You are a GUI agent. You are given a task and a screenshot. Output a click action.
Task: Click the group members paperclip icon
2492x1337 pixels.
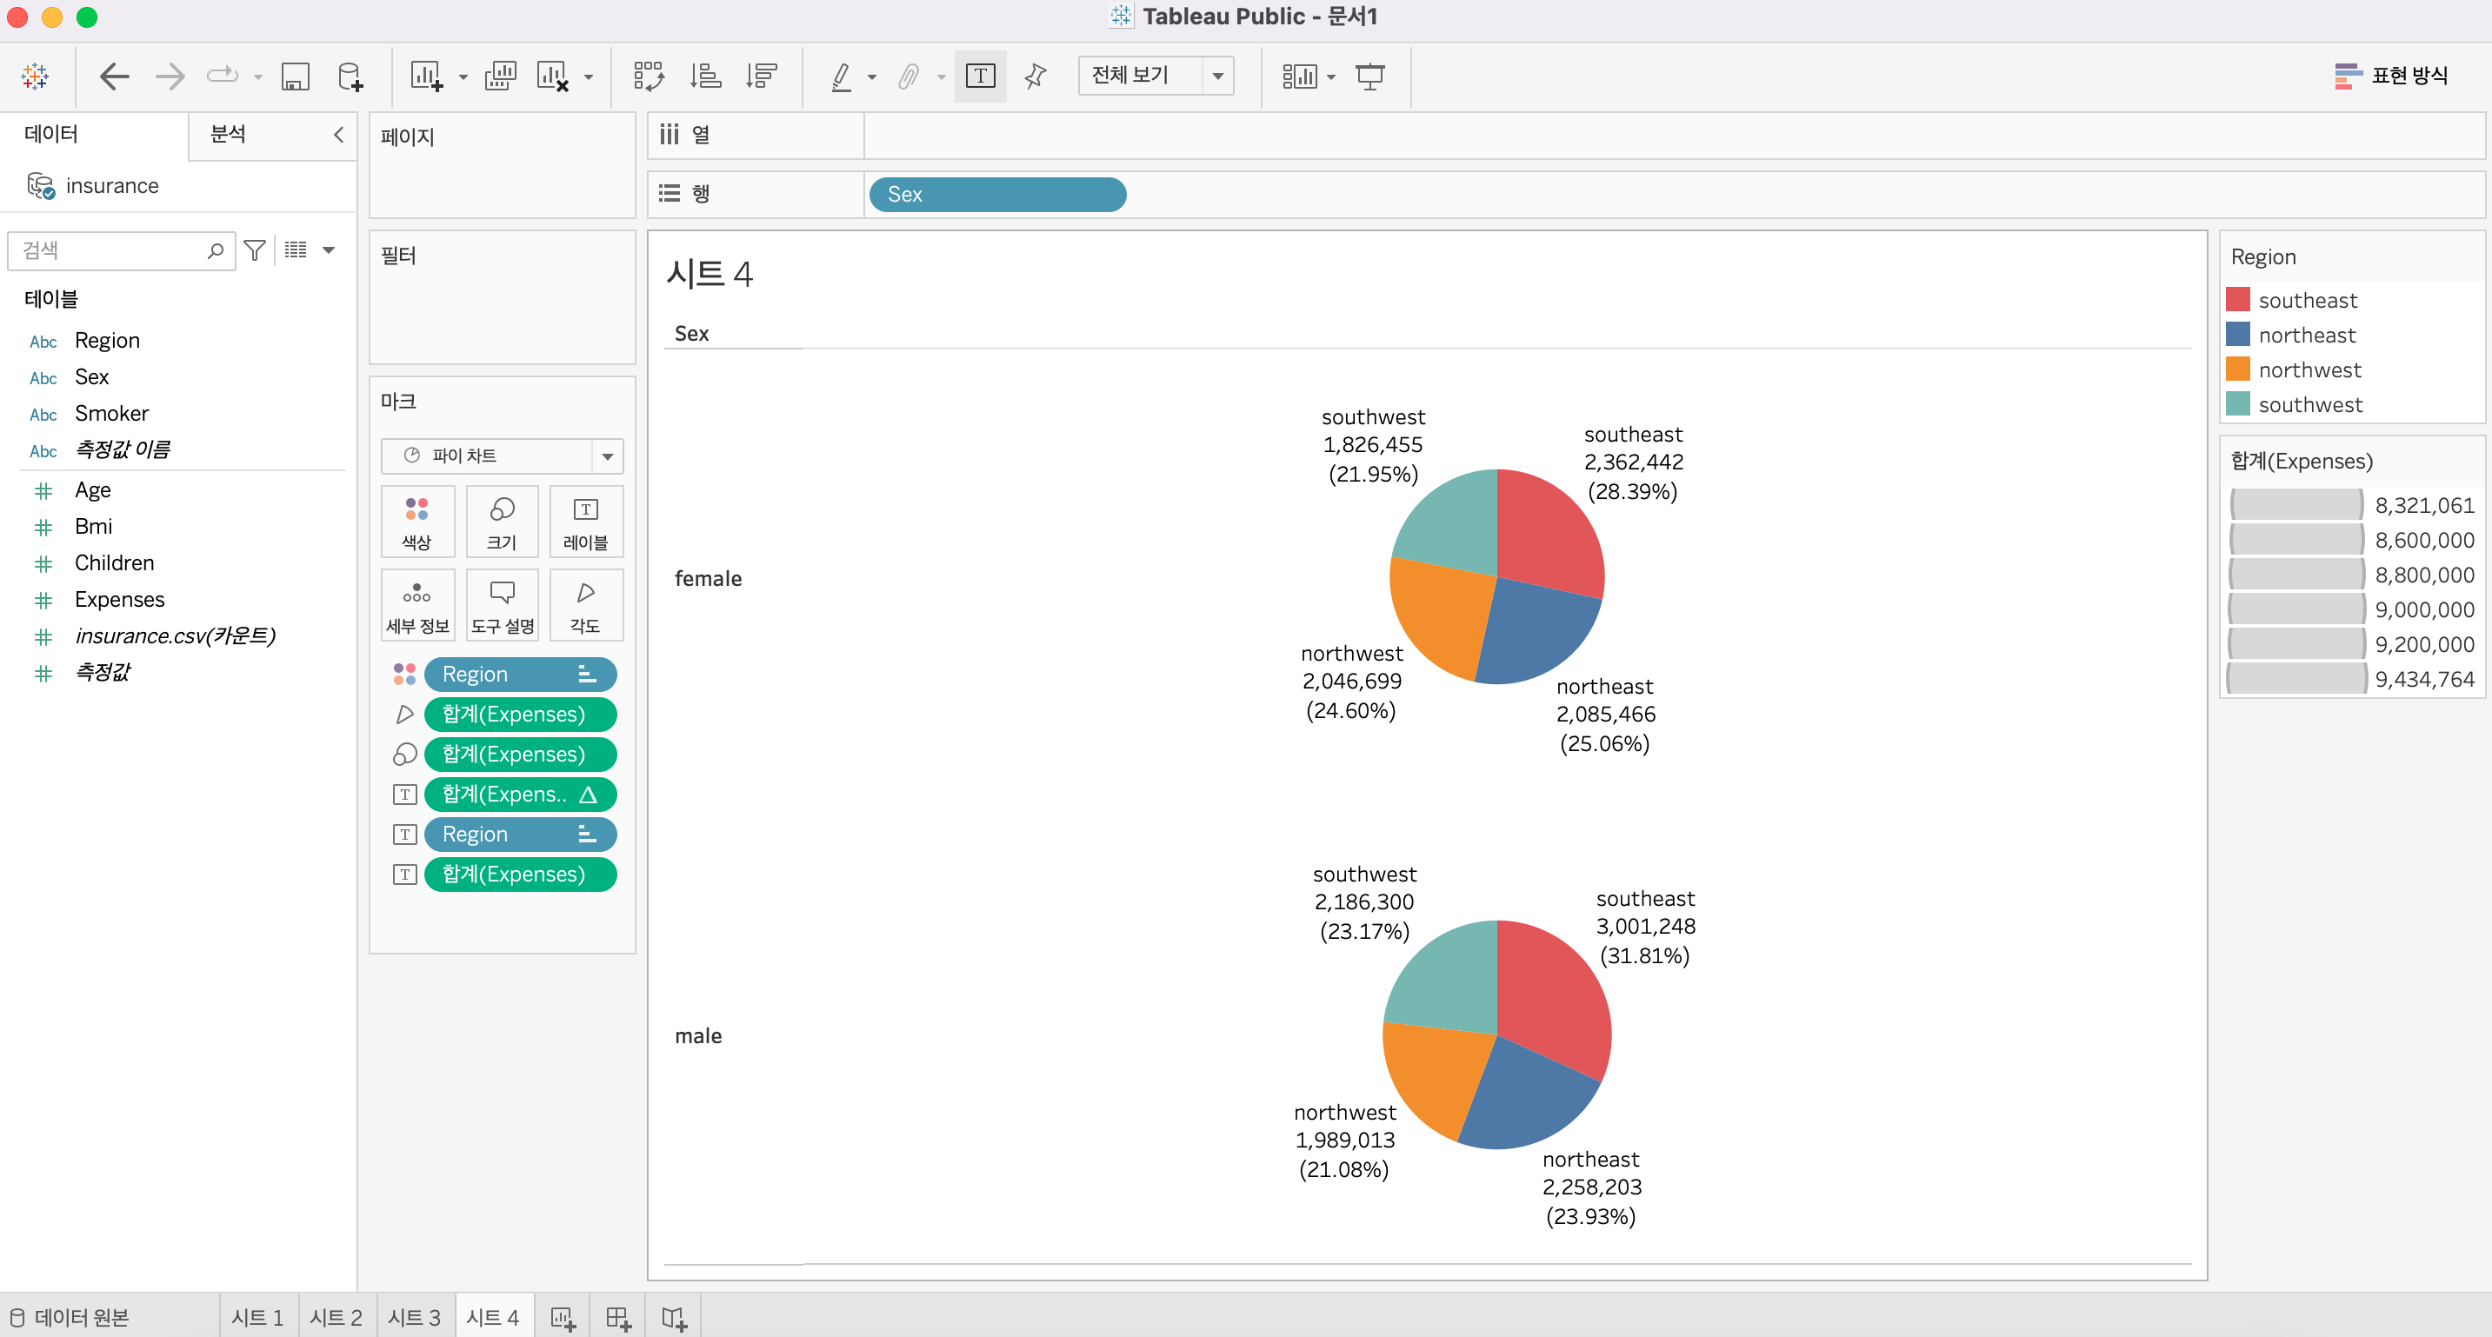(908, 76)
